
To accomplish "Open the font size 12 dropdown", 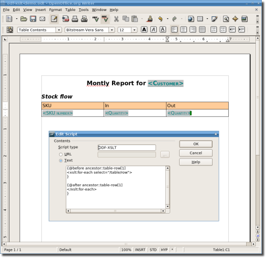I will pos(134,30).
